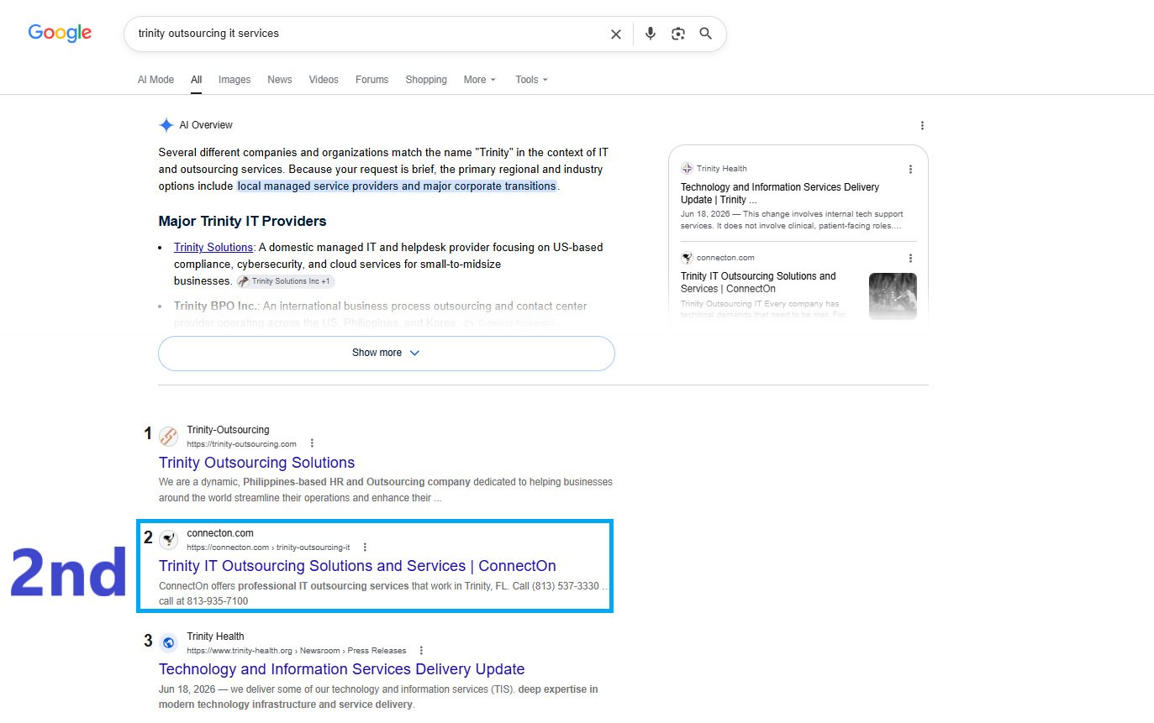Open the Trinity Health source card article title
Viewport: 1154px width, 723px height.
coord(780,193)
